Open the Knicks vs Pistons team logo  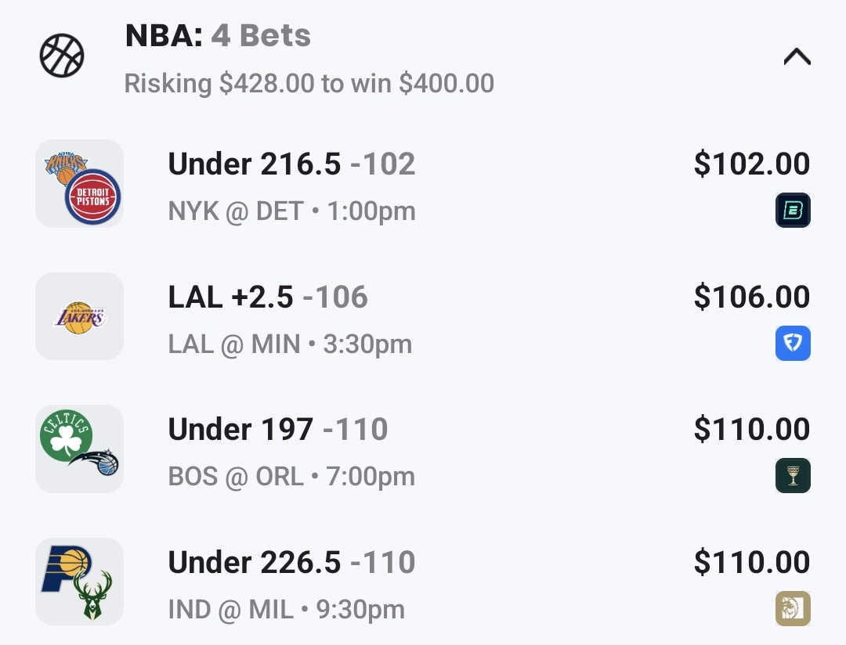(79, 184)
